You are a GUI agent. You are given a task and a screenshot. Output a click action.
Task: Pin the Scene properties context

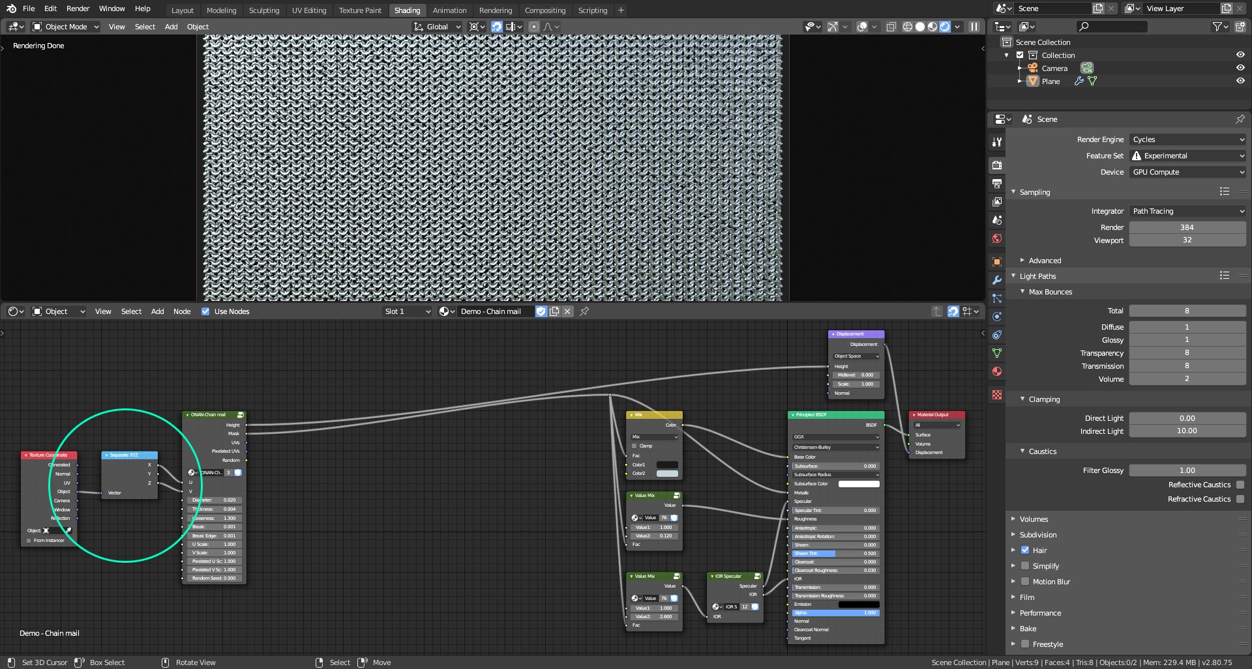[1240, 119]
